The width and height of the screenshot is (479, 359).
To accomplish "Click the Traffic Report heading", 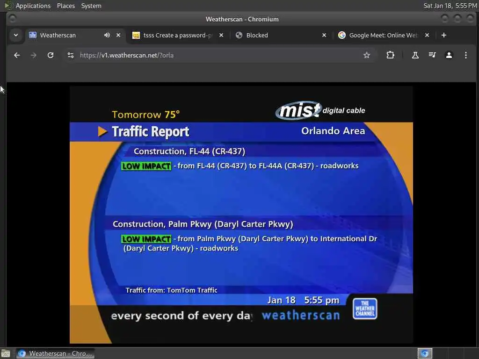I will tap(151, 131).
